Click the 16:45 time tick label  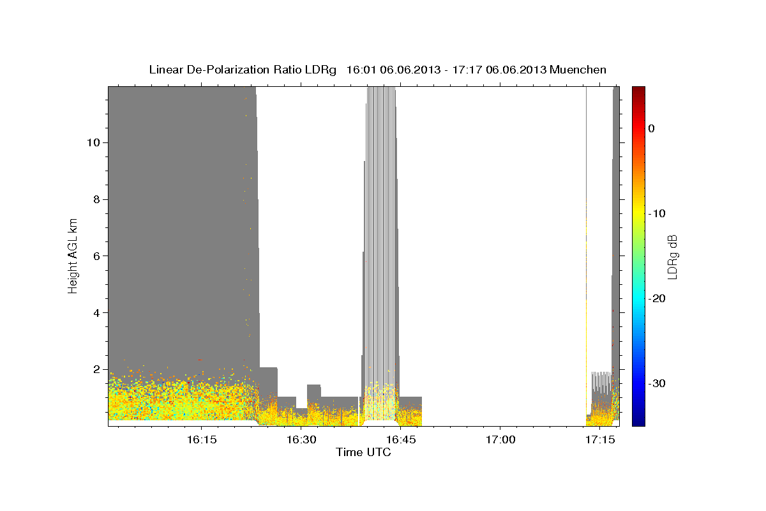pos(400,440)
